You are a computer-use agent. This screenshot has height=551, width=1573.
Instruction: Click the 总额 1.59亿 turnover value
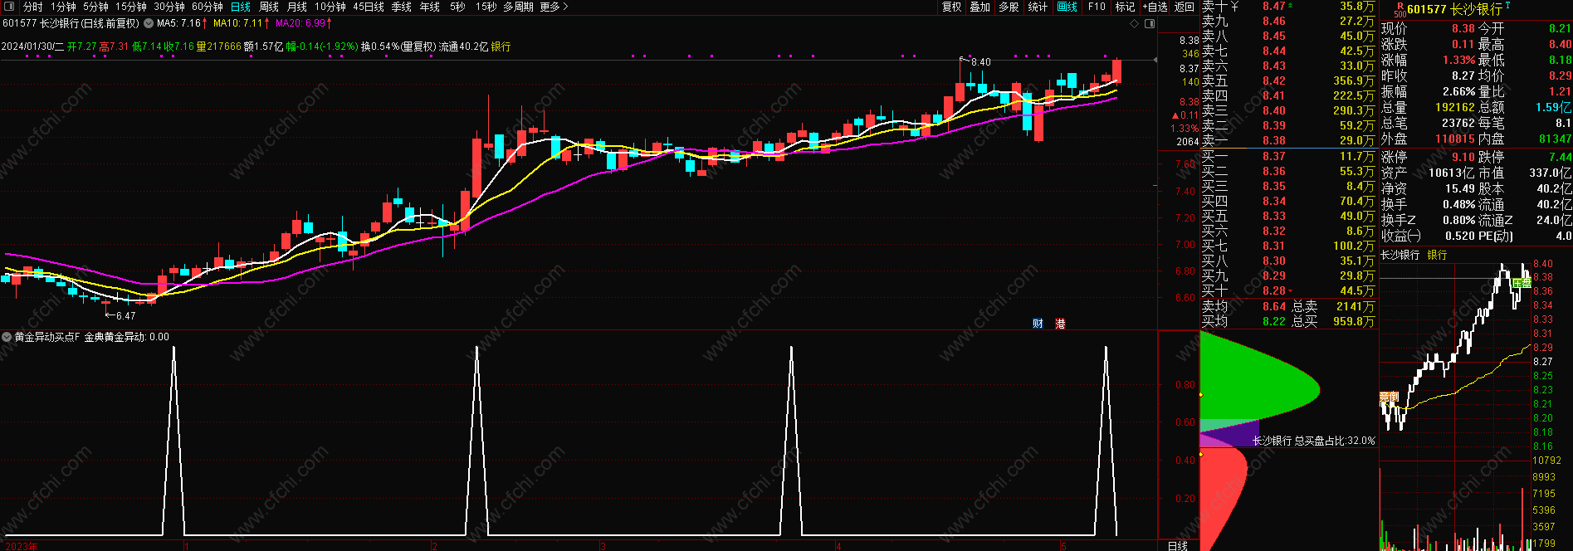coord(1553,107)
